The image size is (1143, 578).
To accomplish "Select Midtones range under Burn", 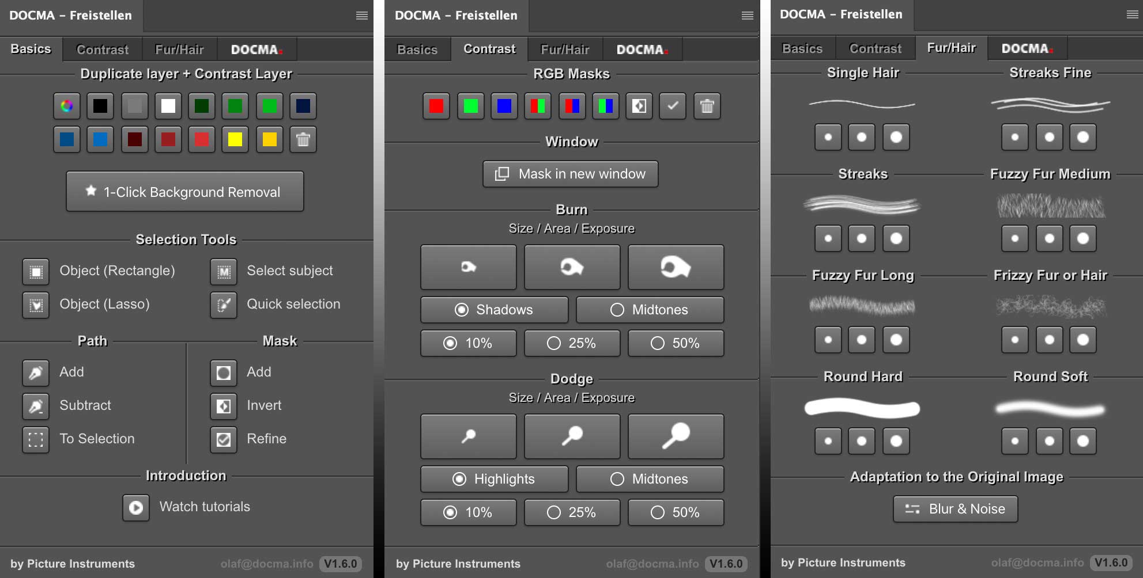I will (x=650, y=310).
